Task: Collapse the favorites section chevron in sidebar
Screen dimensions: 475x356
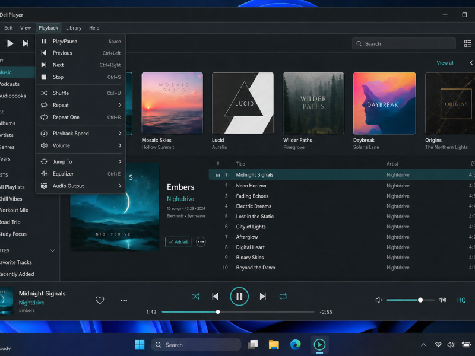Action: pyautogui.click(x=52, y=250)
